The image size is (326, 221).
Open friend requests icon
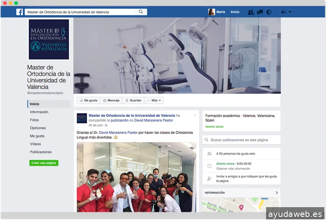pos(251,12)
